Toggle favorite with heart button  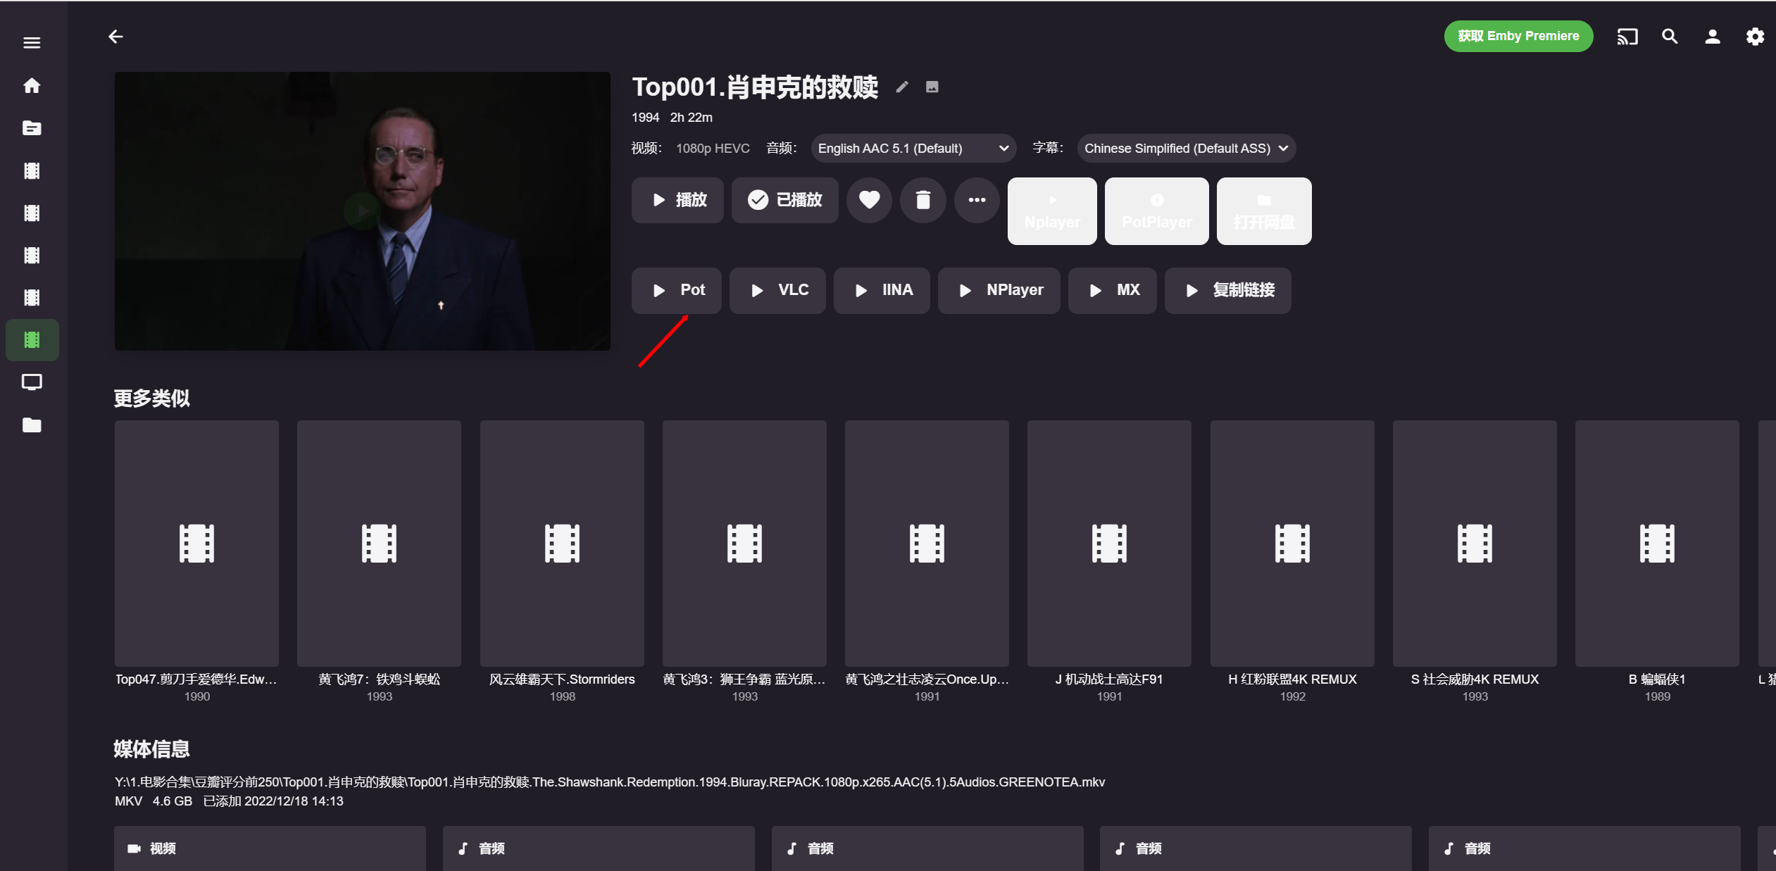[x=869, y=201]
